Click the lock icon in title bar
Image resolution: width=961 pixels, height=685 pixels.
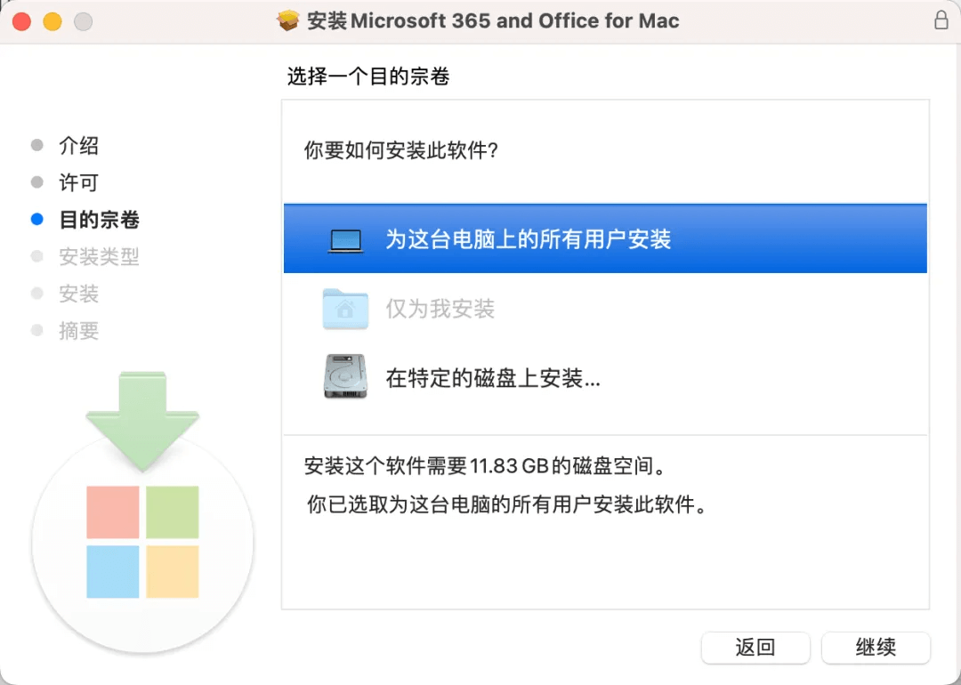[941, 20]
